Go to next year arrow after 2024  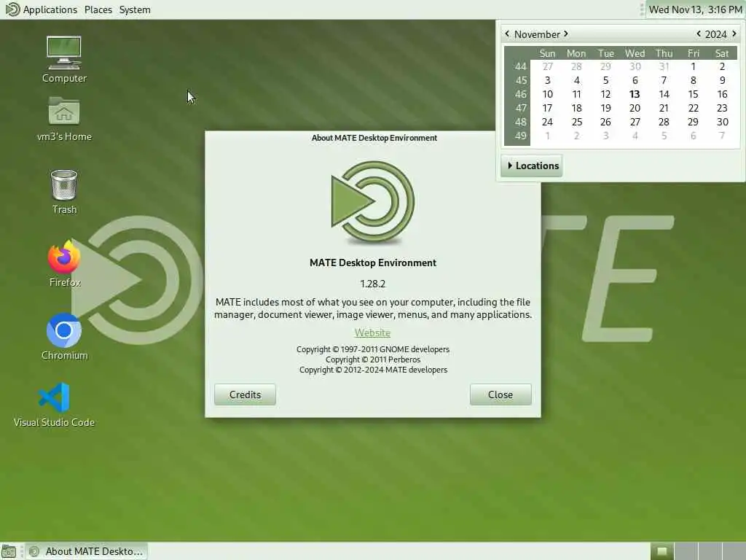pyautogui.click(x=734, y=34)
